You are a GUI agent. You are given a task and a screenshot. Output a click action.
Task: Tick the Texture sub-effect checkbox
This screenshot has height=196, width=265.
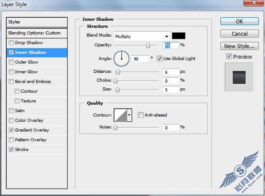tap(17, 101)
